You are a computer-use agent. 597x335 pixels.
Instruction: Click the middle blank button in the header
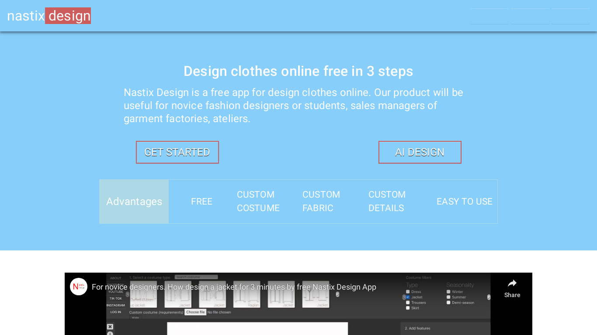(530, 17)
